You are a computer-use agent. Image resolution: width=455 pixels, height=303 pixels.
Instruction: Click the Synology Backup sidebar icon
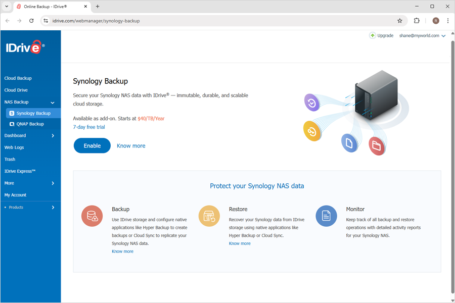[x=12, y=113]
